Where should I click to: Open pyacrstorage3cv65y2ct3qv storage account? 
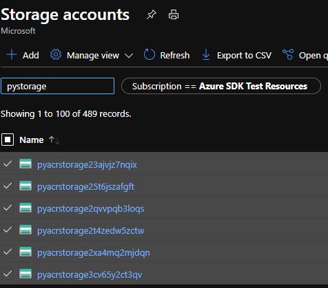(x=90, y=275)
